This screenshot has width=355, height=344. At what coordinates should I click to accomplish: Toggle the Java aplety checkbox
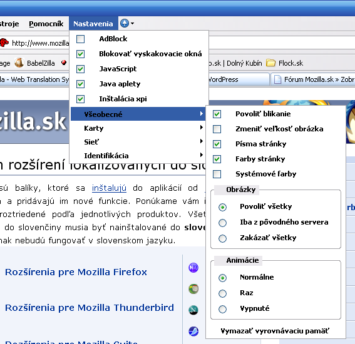80,84
